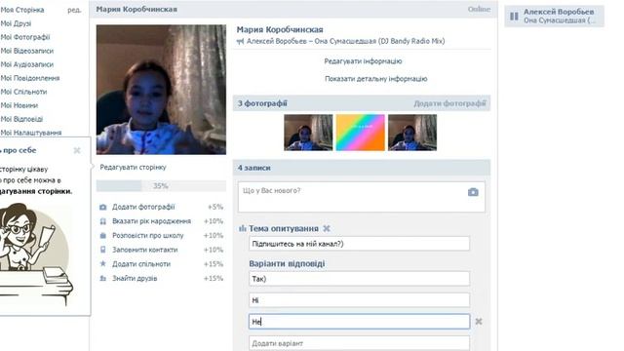This screenshot has width=624, height=351.
Task: Focus the 'Що у Вас нового?' post field
Action: coord(362,197)
